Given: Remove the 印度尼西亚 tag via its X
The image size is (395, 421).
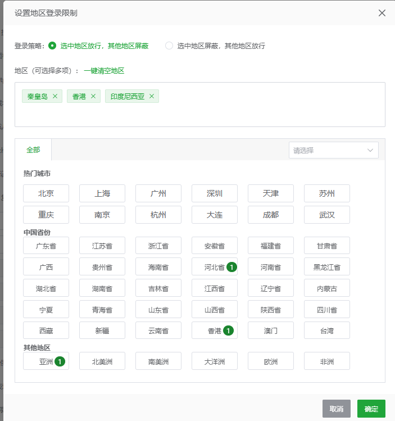Looking at the screenshot, I should pyautogui.click(x=152, y=96).
